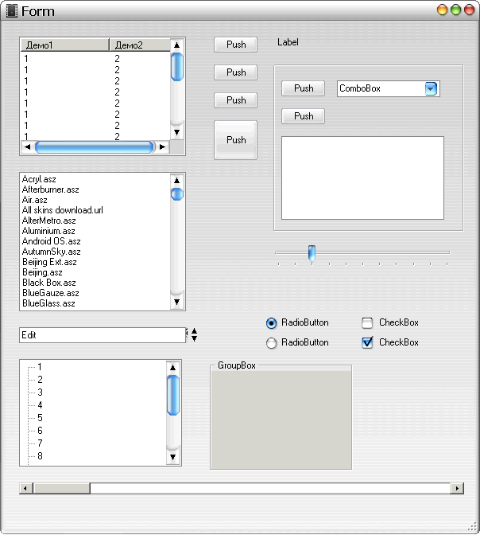Select Black Box.asz in the skin list
The image size is (480, 535).
pos(49,283)
